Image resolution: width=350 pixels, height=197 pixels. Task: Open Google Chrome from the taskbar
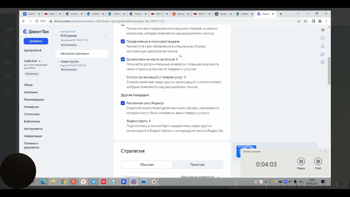[63, 182]
